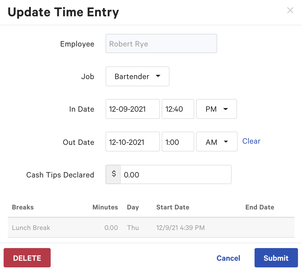Image resolution: width=301 pixels, height=271 pixels.
Task: Click the In Date field
Action: (132, 109)
